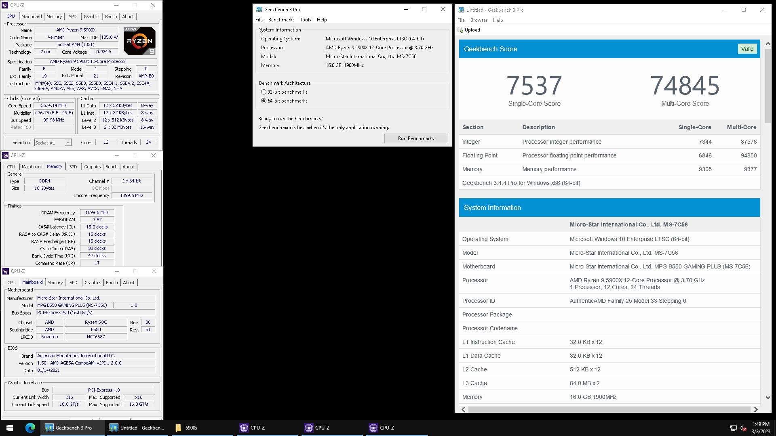776x436 pixels.
Task: Click the horizontal scrollbar in Geekbench results
Action: coord(609,409)
